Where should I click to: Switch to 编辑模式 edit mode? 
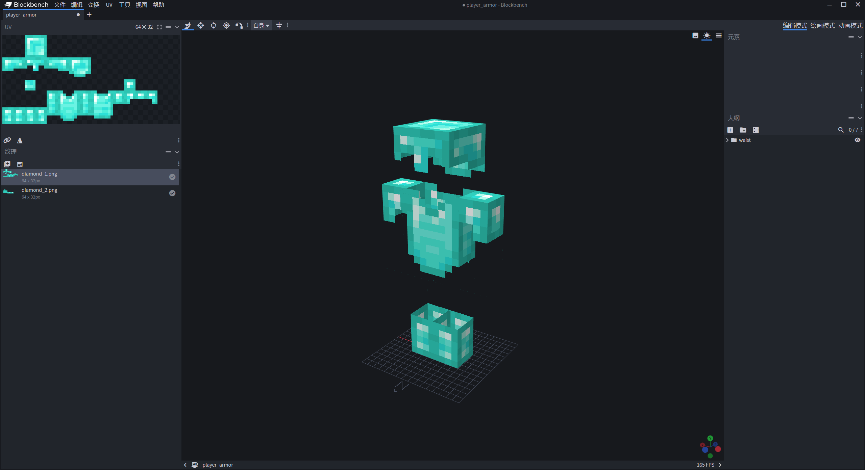coord(795,26)
